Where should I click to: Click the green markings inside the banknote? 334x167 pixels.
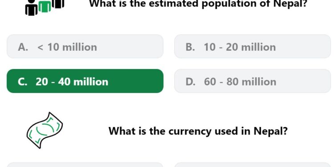coord(44,130)
